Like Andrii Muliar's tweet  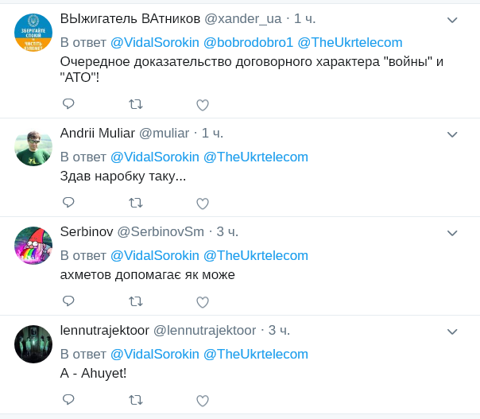point(202,204)
